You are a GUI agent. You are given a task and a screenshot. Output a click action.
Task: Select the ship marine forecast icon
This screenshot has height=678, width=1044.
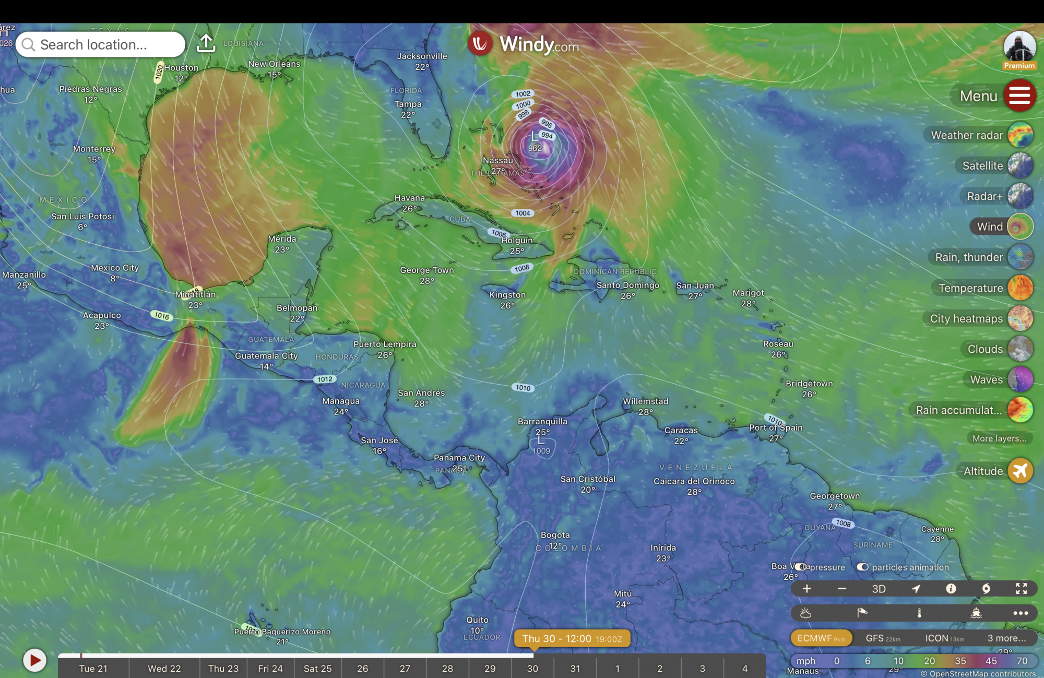[x=976, y=613]
